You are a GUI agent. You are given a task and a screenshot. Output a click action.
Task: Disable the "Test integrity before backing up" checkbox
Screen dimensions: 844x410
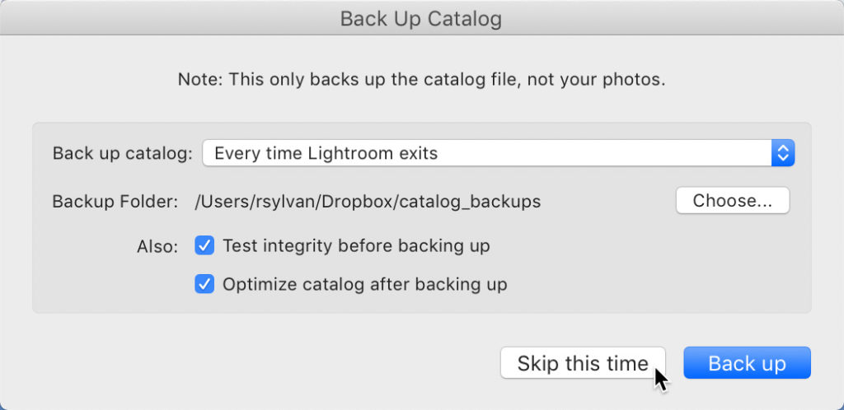(x=204, y=245)
